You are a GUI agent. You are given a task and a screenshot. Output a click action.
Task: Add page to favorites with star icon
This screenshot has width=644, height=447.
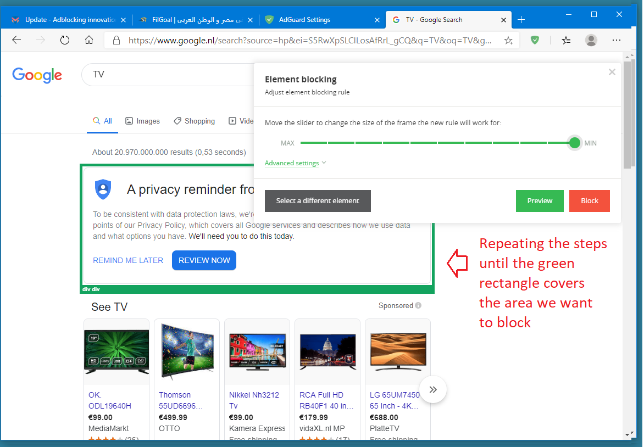(x=508, y=40)
